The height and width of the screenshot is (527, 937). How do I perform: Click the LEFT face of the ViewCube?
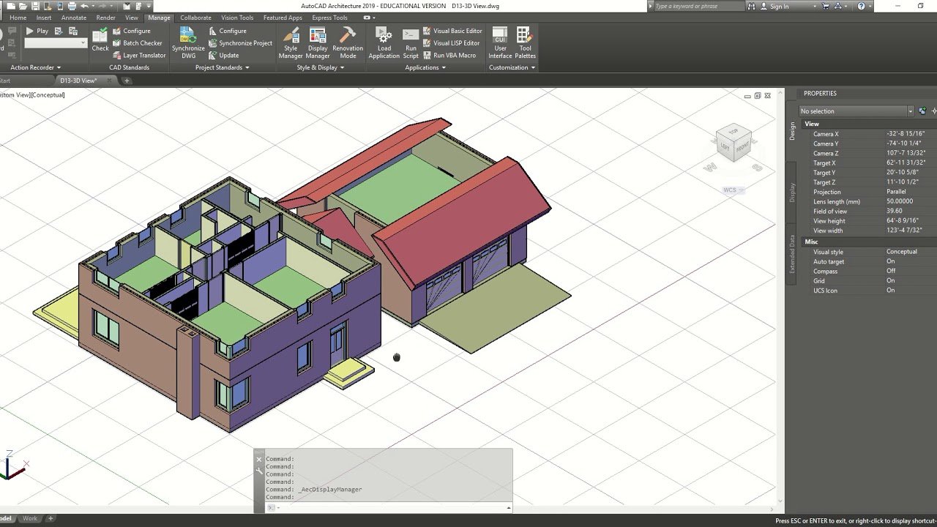(725, 146)
